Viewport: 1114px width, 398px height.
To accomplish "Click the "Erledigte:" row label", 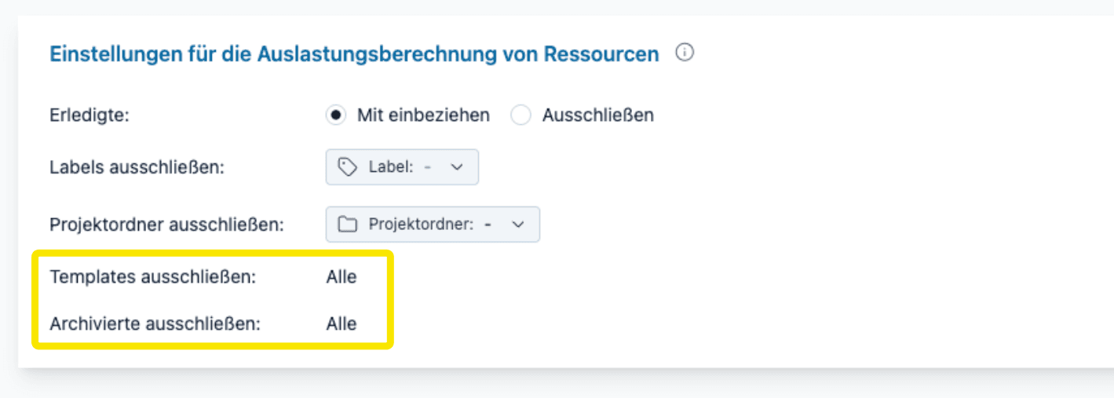I will (89, 115).
